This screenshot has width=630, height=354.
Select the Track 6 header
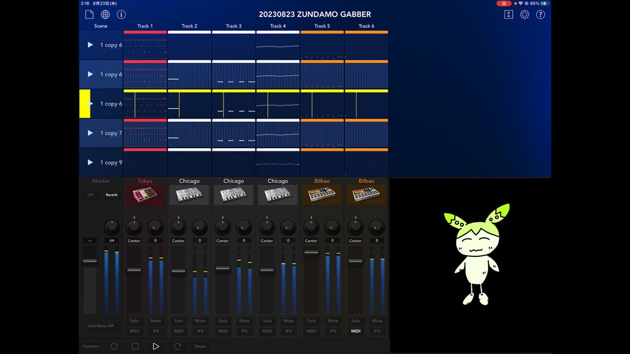pyautogui.click(x=366, y=26)
